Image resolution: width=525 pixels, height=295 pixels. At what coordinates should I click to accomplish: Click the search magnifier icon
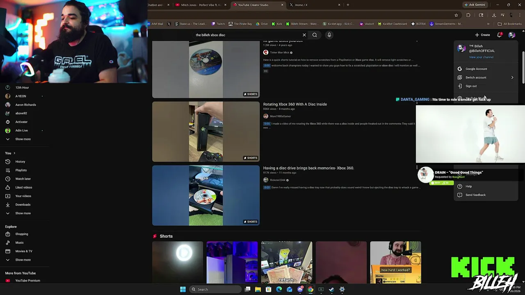(315, 35)
